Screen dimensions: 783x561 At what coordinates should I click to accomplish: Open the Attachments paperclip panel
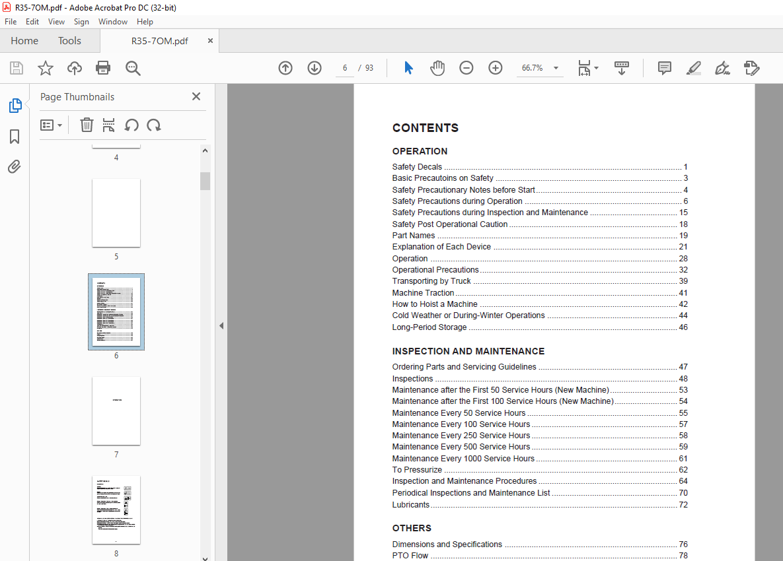pos(15,166)
